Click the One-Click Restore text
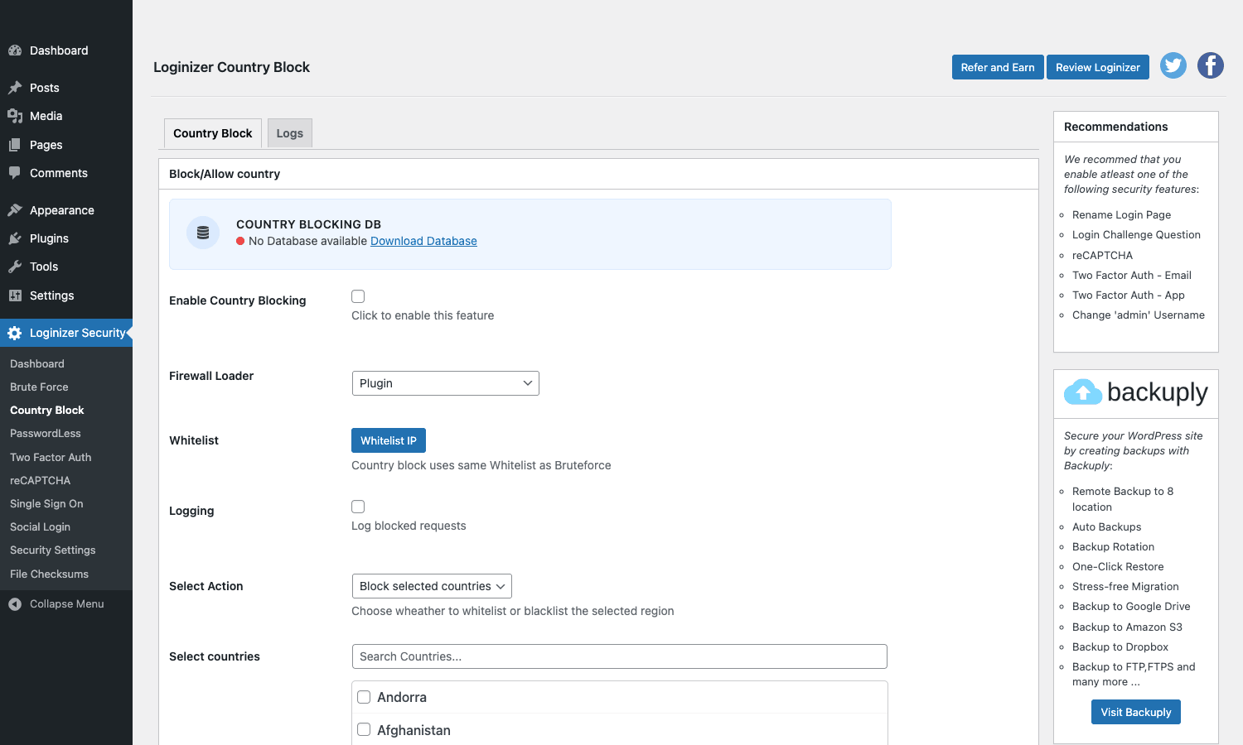The height and width of the screenshot is (745, 1243). tap(1118, 566)
